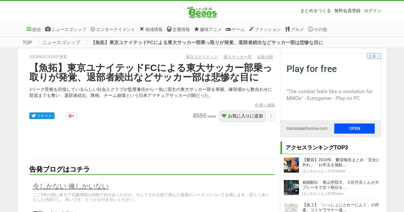Share article via ツイート button
The height and width of the screenshot is (212, 404).
pyautogui.click(x=42, y=116)
